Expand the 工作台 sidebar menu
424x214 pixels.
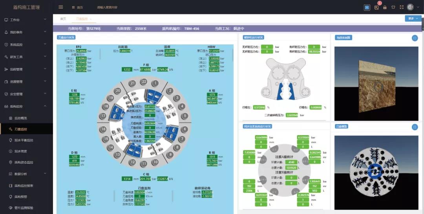(x=27, y=20)
